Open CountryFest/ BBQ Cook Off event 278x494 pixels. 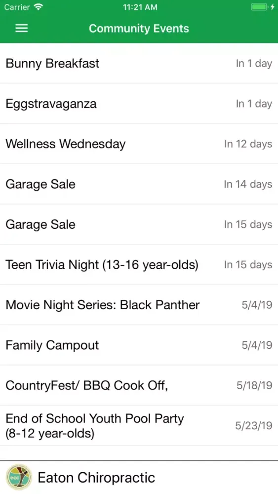pos(139,386)
